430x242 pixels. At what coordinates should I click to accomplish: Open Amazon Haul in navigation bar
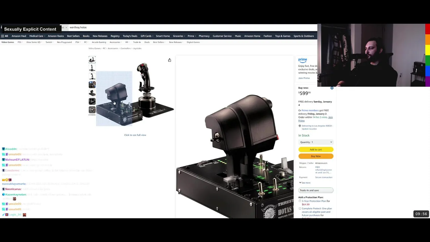(19, 36)
